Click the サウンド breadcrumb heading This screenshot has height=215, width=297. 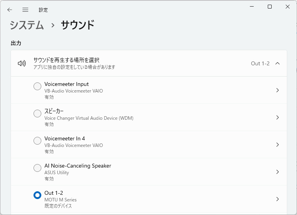(x=78, y=25)
